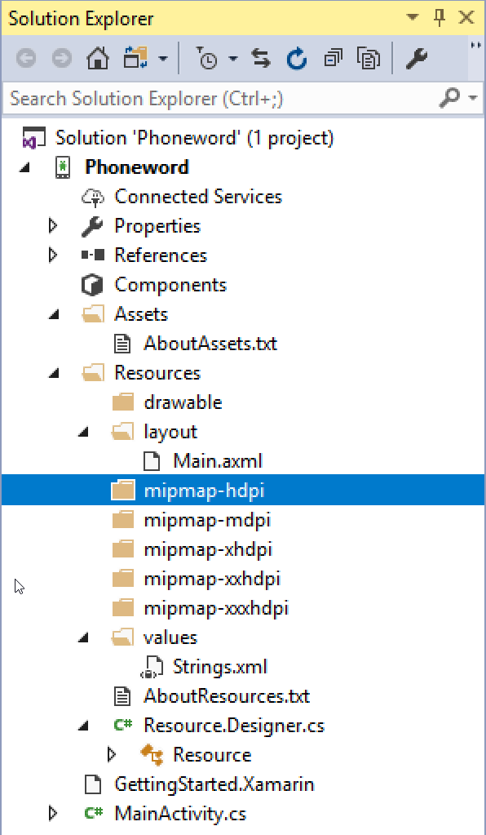The width and height of the screenshot is (486, 835).
Task: Refresh the Solution Explorer
Action: point(296,58)
